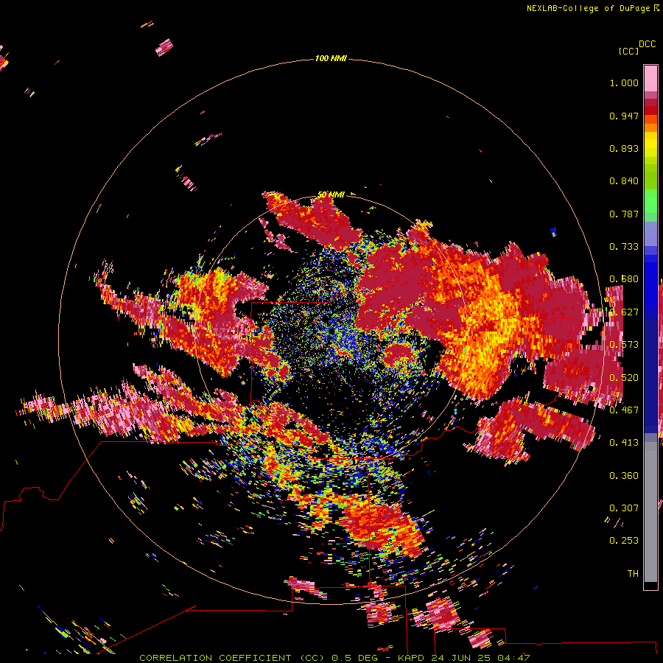Select the 0.893 scale value
663x663 pixels.
(x=624, y=148)
